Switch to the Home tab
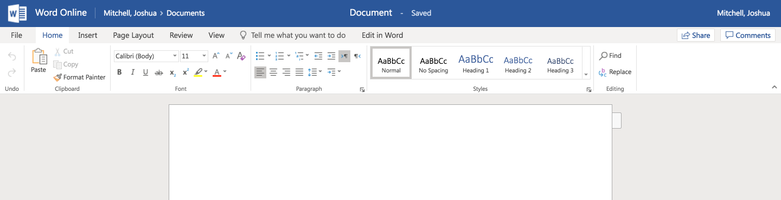 coord(53,35)
